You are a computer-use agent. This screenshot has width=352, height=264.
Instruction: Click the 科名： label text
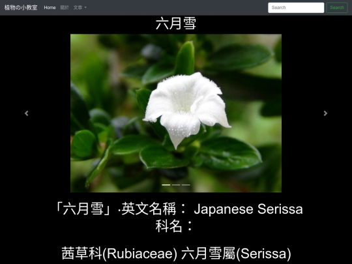click(175, 226)
